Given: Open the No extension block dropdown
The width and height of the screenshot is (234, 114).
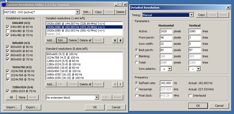Looking at the screenshot, I should (x=97, y=98).
